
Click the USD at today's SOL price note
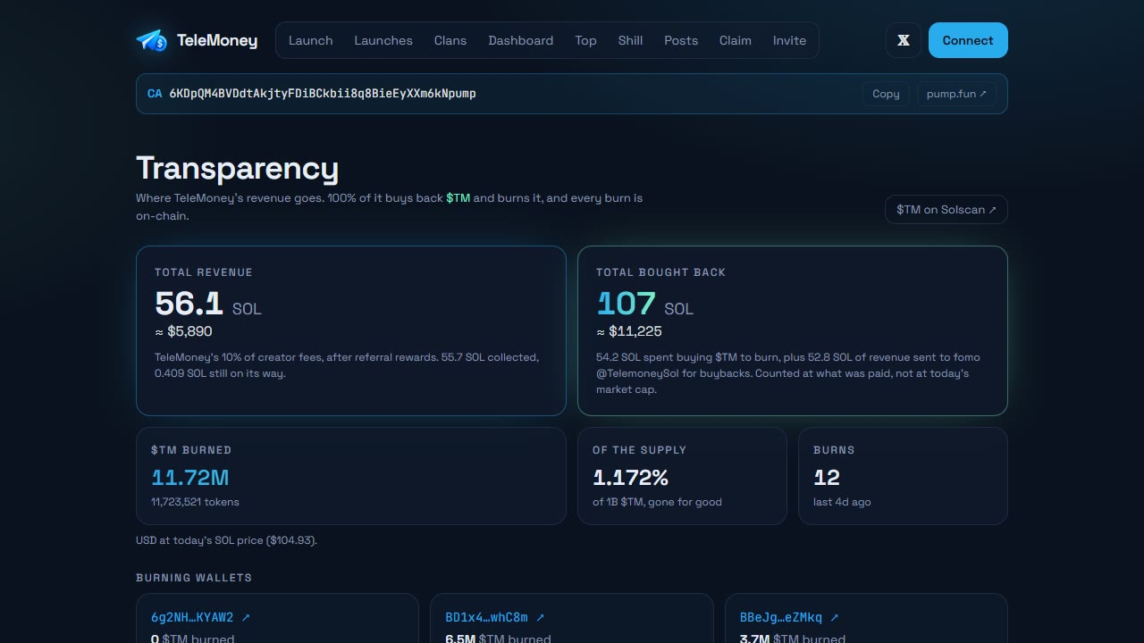pos(226,540)
